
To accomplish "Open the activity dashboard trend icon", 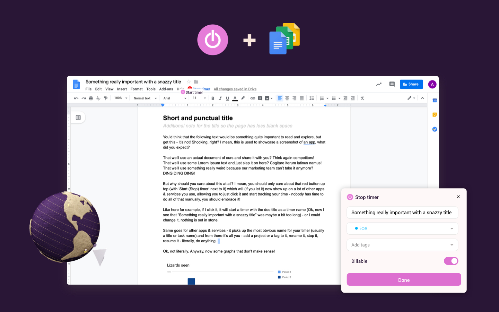I will [379, 84].
